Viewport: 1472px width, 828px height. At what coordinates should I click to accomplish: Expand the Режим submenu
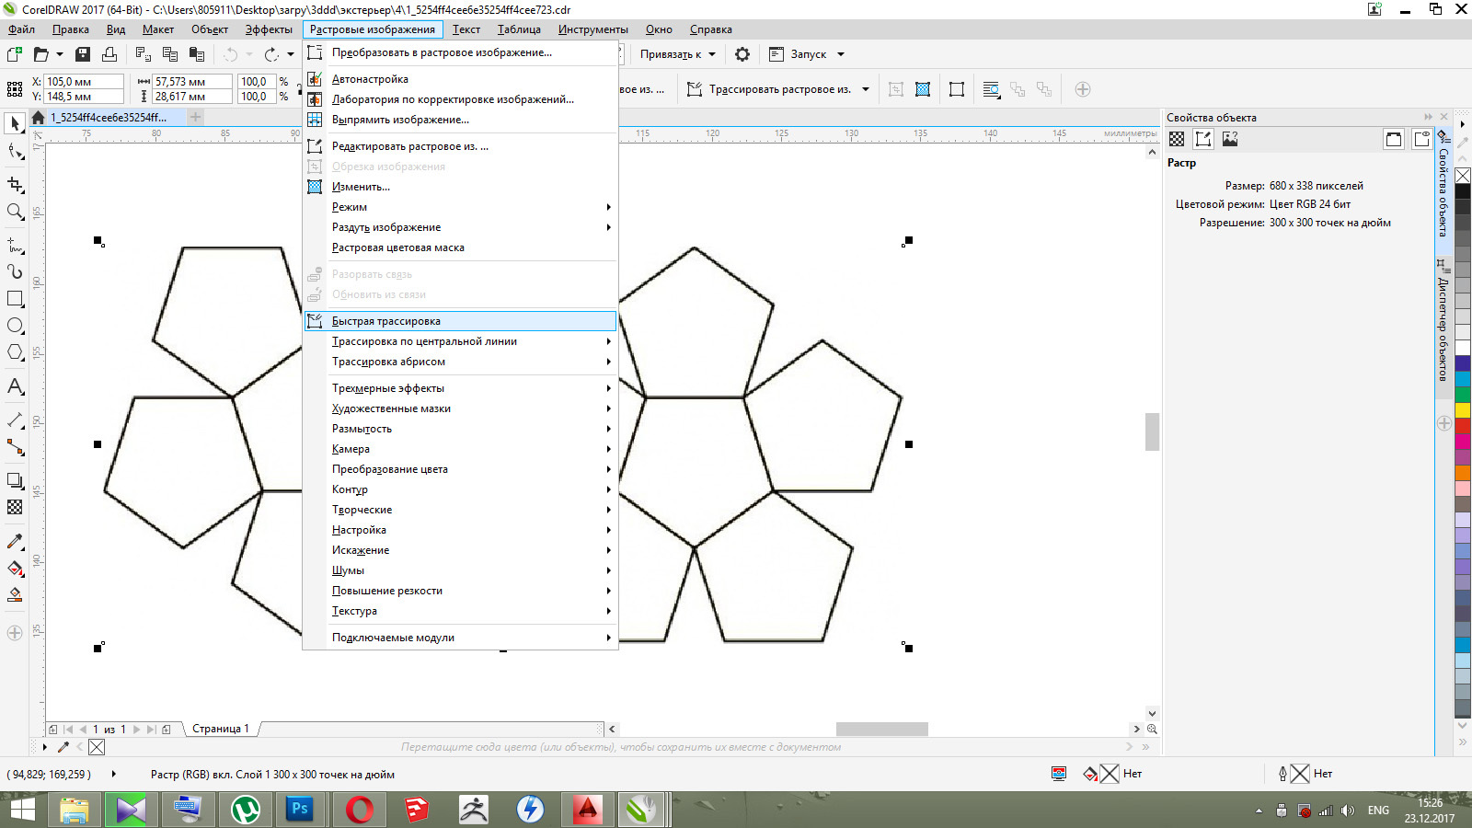pyautogui.click(x=608, y=207)
